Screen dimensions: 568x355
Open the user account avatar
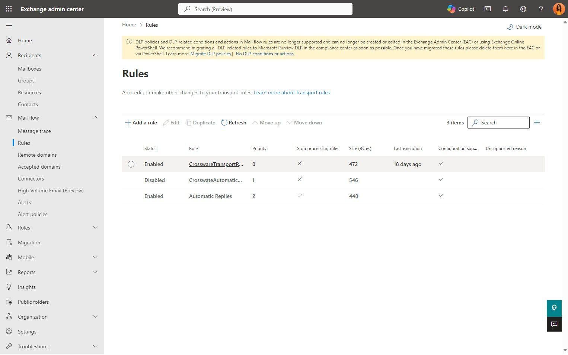coord(559,9)
